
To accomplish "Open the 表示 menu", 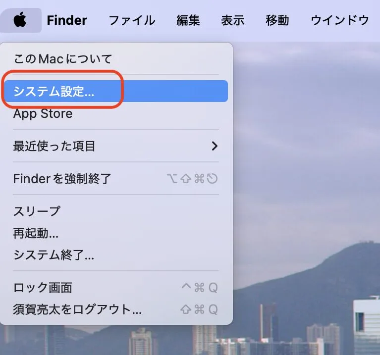I will (x=233, y=20).
